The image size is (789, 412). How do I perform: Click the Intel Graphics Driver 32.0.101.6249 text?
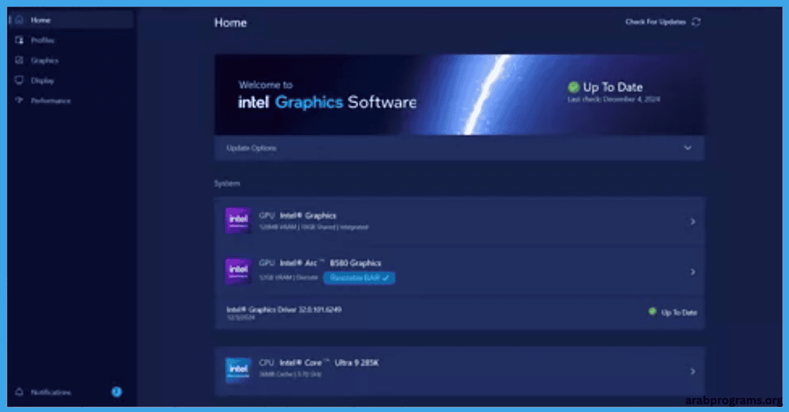point(283,309)
